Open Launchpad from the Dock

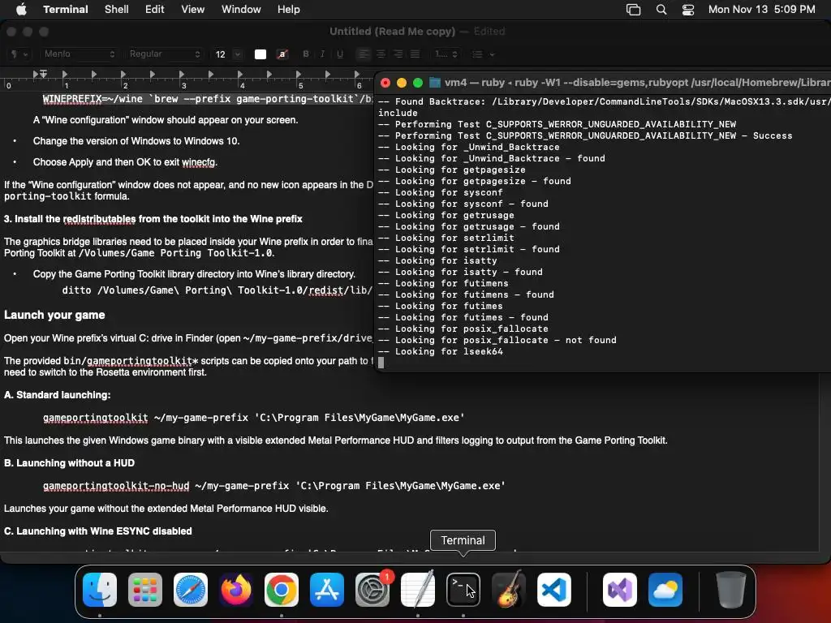(145, 590)
